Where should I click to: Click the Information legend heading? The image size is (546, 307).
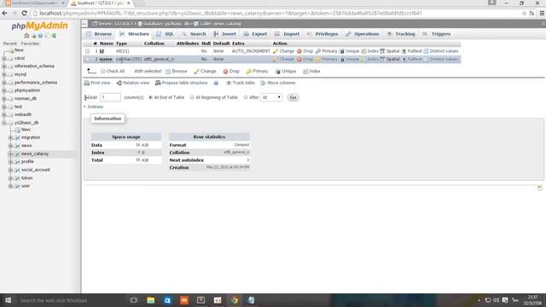tap(107, 119)
